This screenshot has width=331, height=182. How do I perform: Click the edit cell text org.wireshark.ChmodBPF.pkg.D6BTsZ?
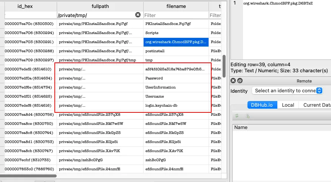tap(278, 3)
